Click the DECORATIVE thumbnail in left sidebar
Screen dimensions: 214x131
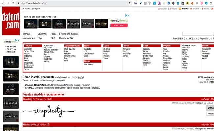(x=11, y=103)
